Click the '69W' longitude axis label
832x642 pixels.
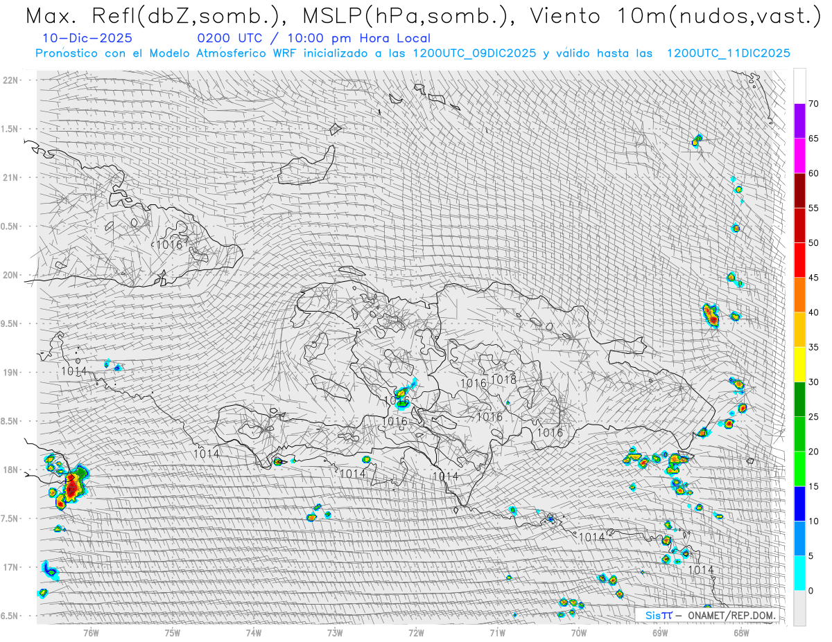660,632
